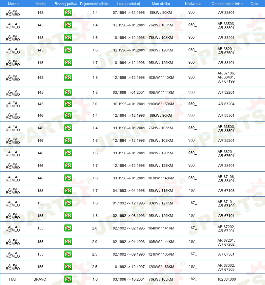
Task: Click fuel icon in 145 1.4 66kW row
Action: pyautogui.click(x=68, y=13)
